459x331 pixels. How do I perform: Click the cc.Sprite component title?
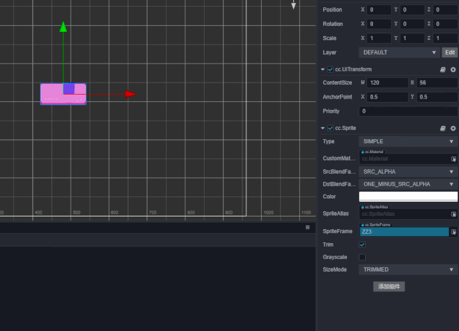[346, 128]
